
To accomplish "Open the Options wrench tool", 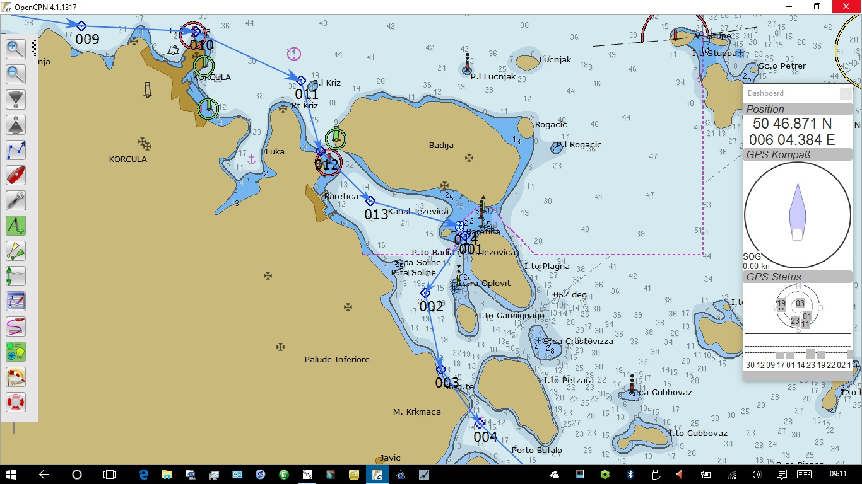I will coord(16,200).
